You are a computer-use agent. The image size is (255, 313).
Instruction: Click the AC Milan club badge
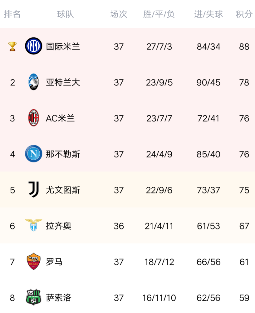tap(33, 118)
